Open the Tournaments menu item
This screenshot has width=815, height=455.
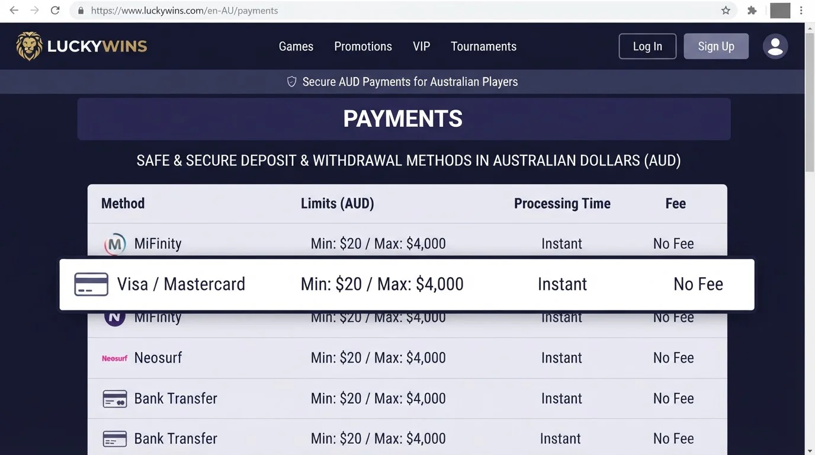click(x=483, y=46)
